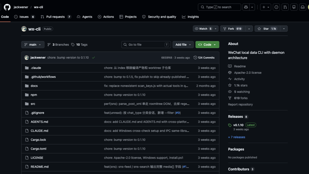309x174 pixels.
Task: Click Report repository link
Action: pyautogui.click(x=240, y=104)
